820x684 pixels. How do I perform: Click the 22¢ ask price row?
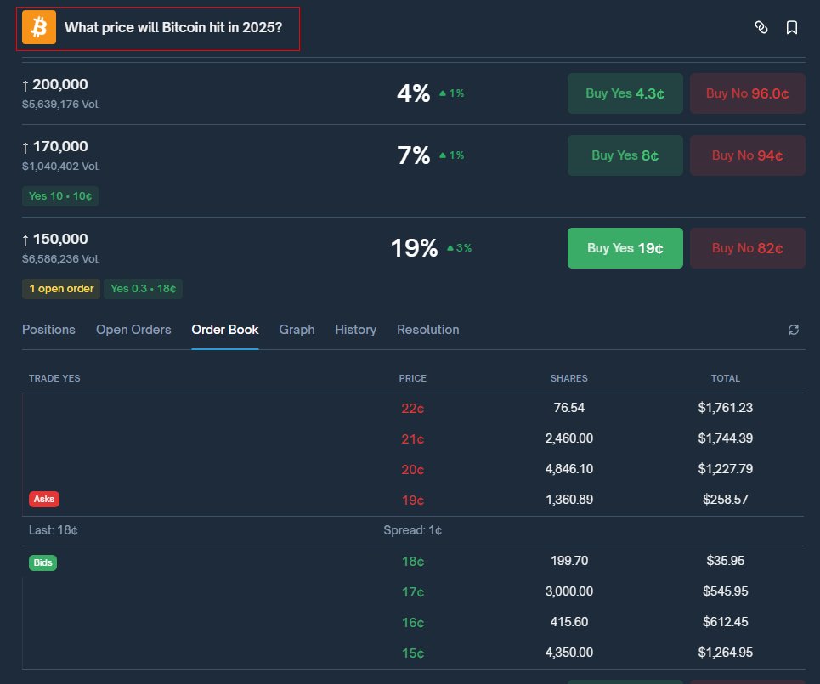pos(413,408)
